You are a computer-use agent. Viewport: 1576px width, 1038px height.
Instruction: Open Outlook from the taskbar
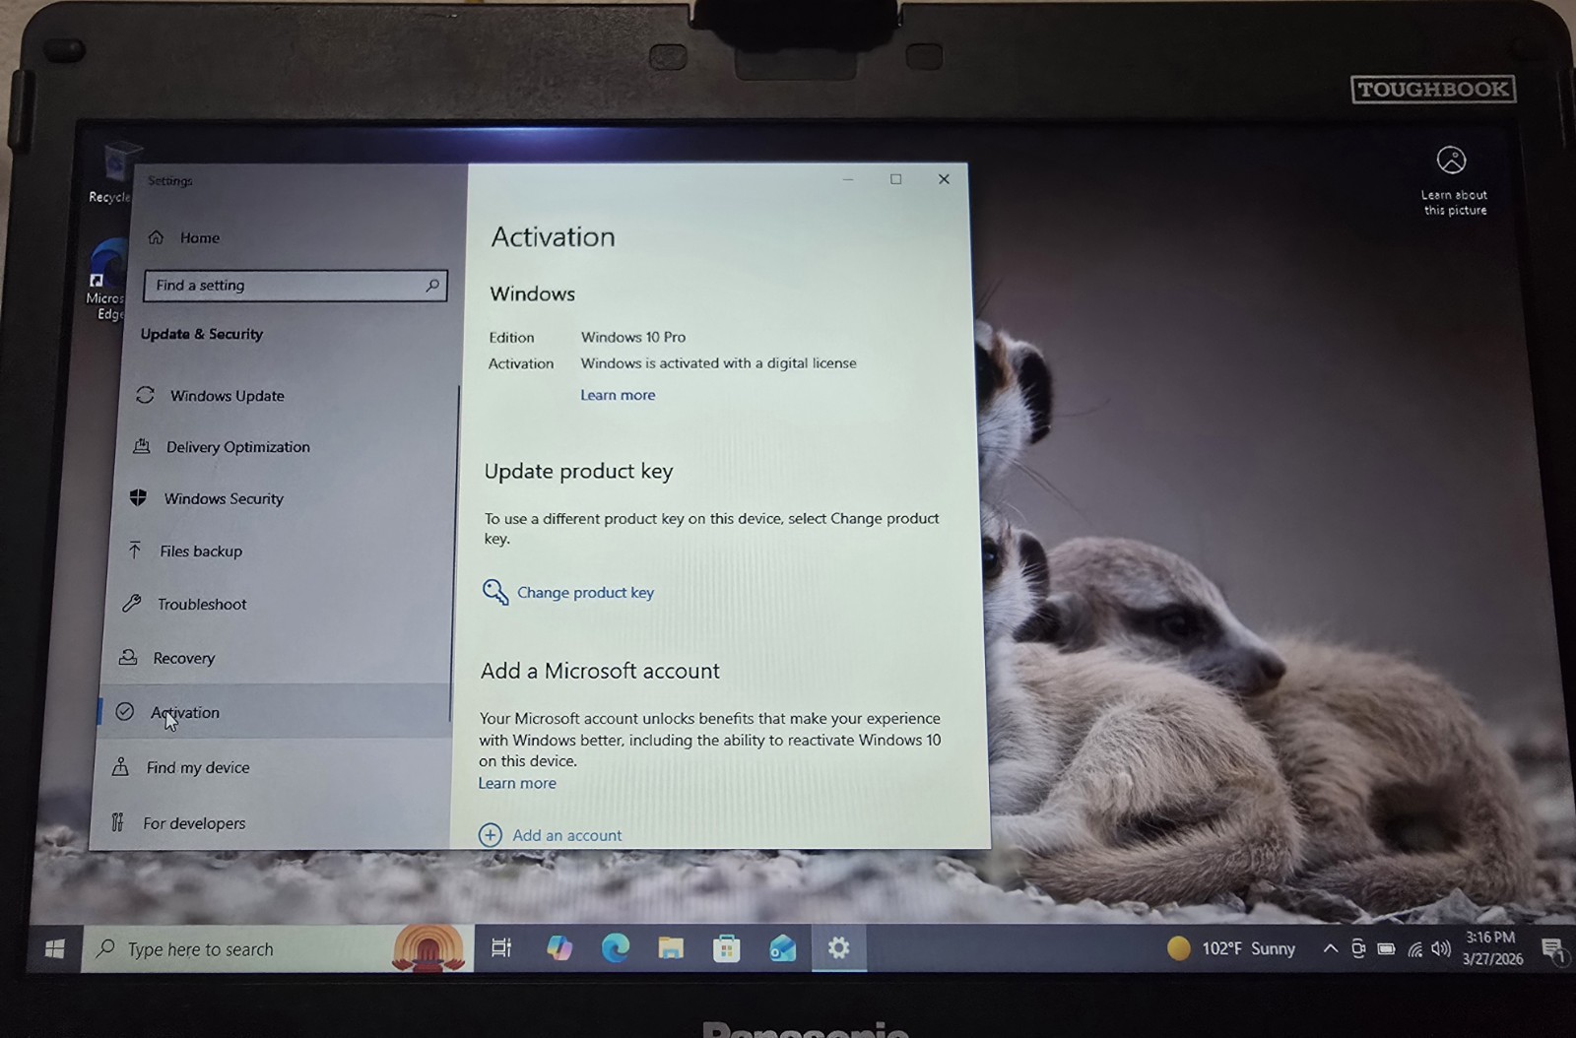click(783, 948)
